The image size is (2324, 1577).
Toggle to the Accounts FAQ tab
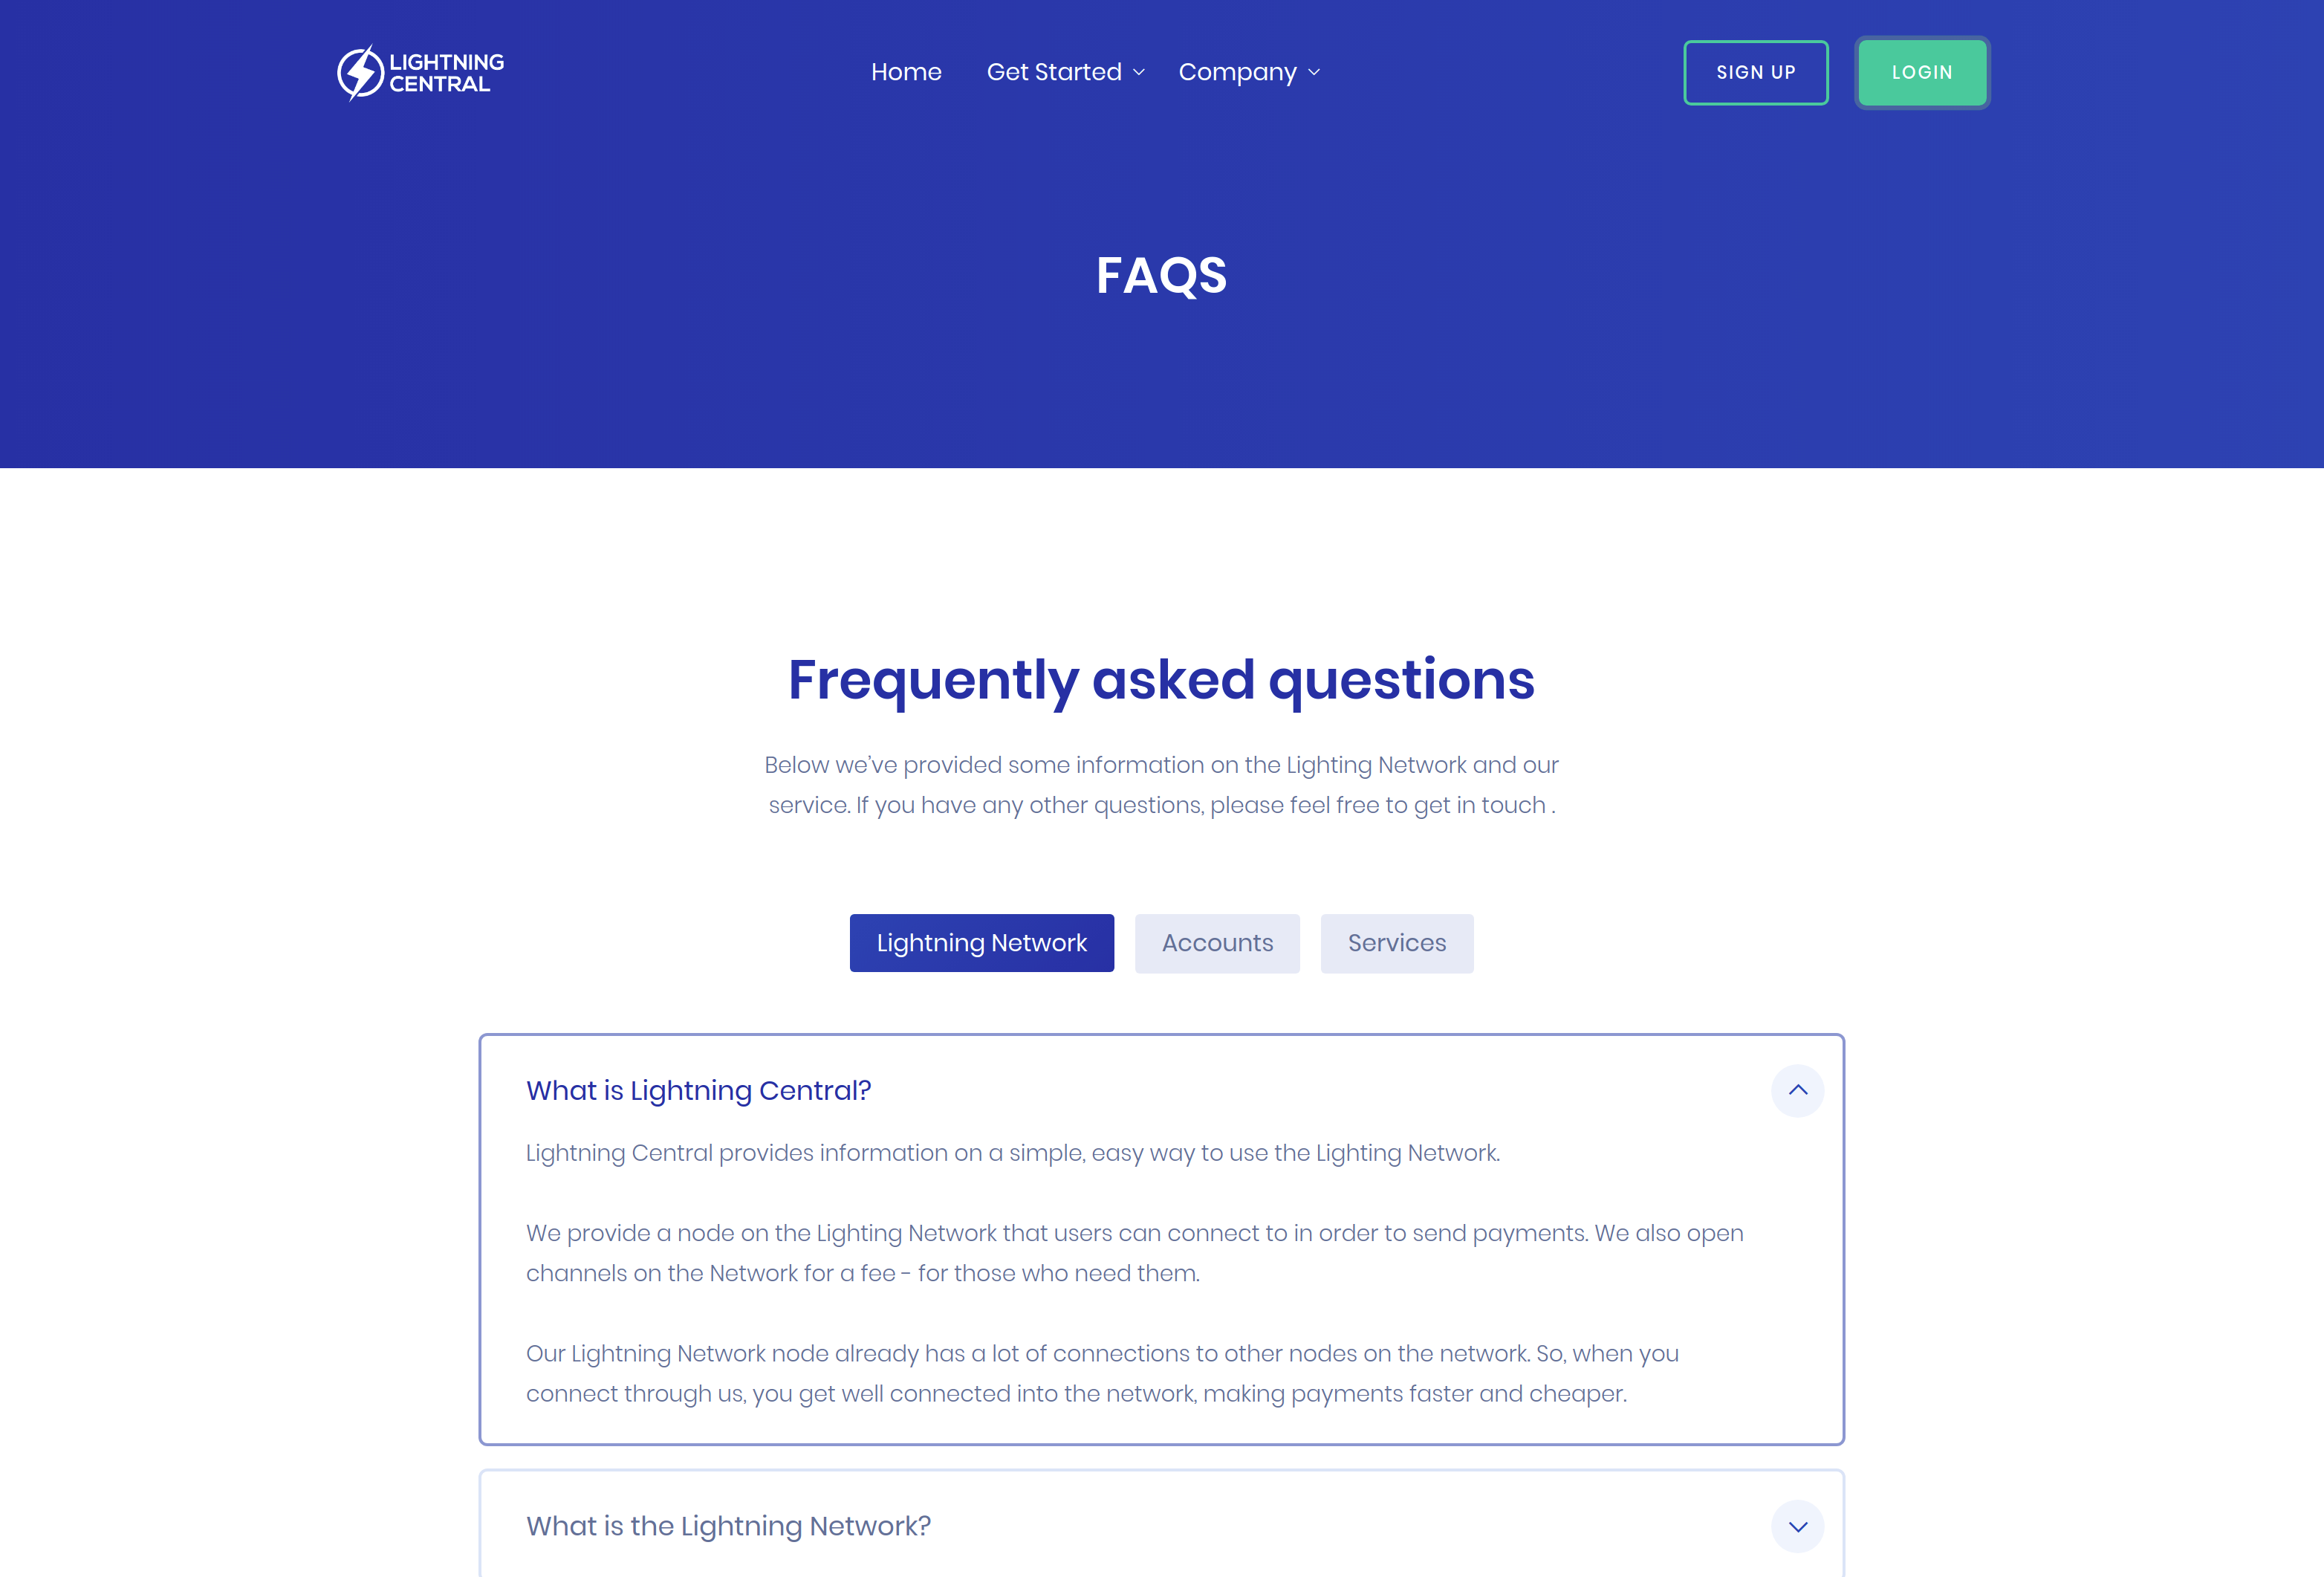pos(1215,942)
